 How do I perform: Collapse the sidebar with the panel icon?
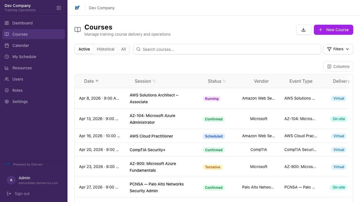click(59, 8)
